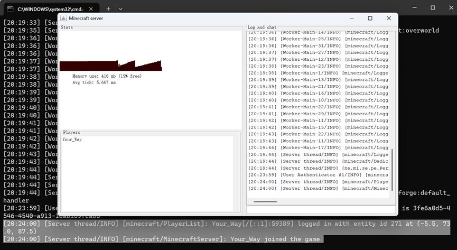Maximize the Minecraft server window
The height and width of the screenshot is (250, 457).
tap(370, 18)
